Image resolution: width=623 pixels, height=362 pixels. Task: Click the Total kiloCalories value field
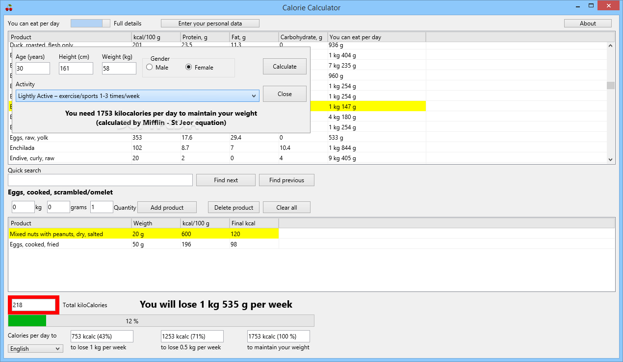tap(33, 305)
